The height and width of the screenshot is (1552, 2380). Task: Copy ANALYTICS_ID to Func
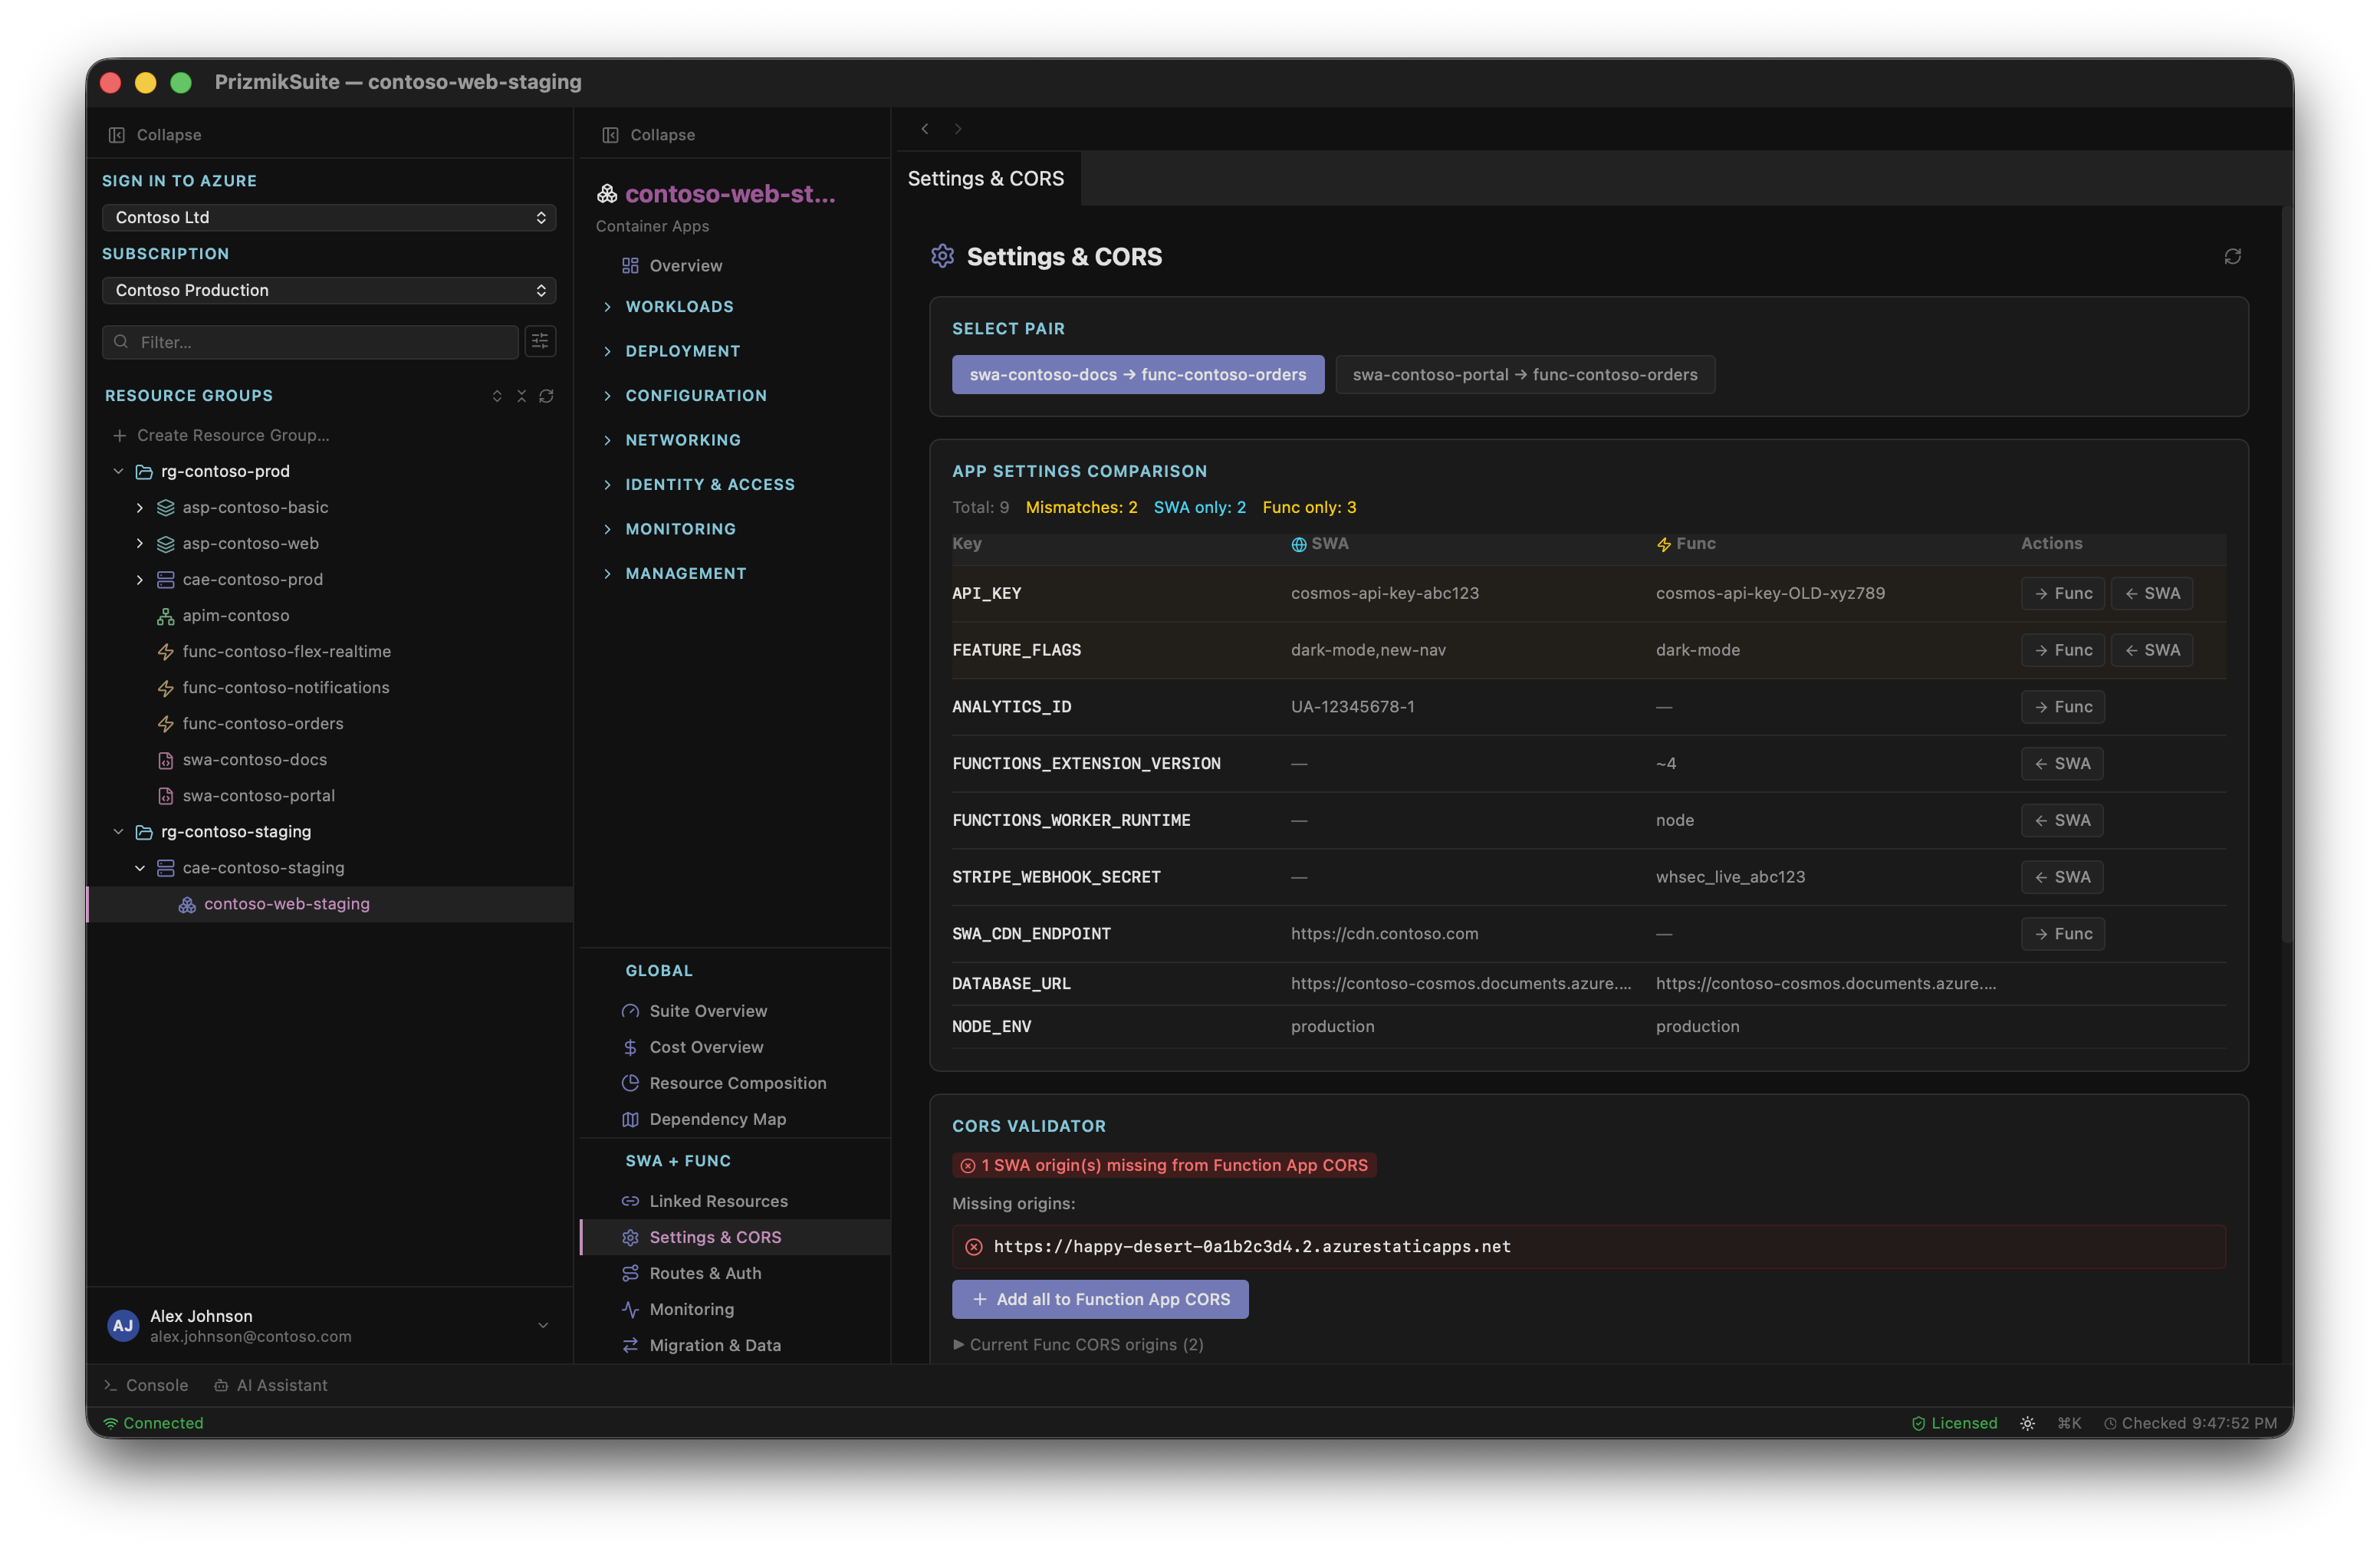(x=2062, y=707)
